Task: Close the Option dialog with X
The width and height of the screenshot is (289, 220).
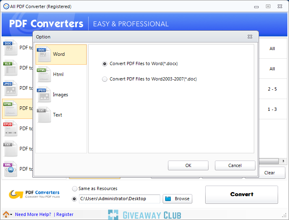Action: point(250,37)
